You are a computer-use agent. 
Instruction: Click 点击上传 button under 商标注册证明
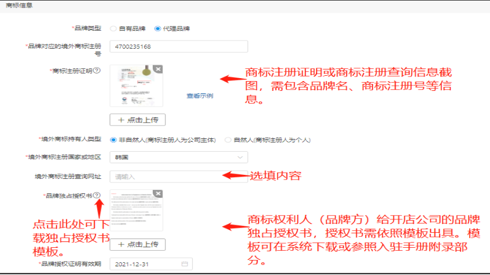click(138, 120)
